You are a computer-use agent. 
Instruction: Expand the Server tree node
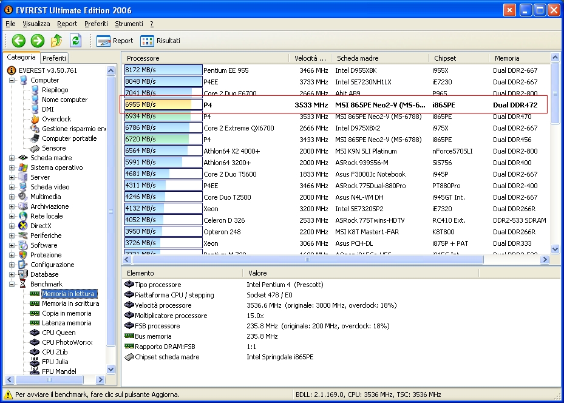(x=12, y=177)
